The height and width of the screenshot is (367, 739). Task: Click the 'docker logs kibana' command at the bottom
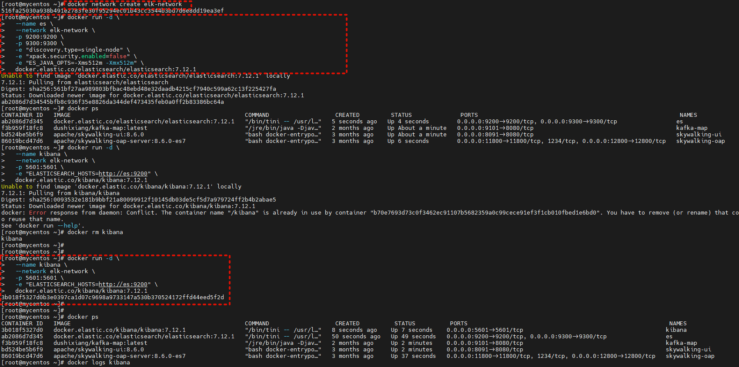point(98,363)
